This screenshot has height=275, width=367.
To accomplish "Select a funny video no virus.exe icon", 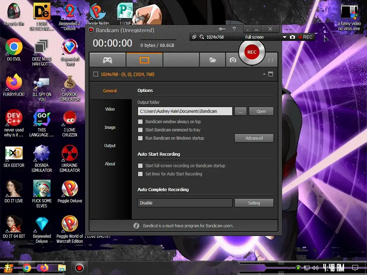I will (349, 17).
